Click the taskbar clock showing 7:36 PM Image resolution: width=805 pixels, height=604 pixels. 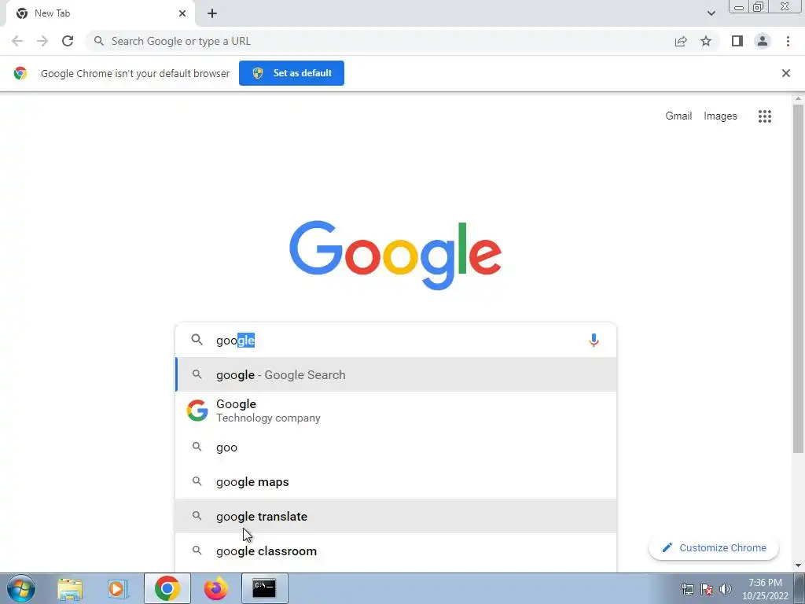point(765,588)
